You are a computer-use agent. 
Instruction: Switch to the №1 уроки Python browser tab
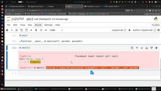pos(112,6)
